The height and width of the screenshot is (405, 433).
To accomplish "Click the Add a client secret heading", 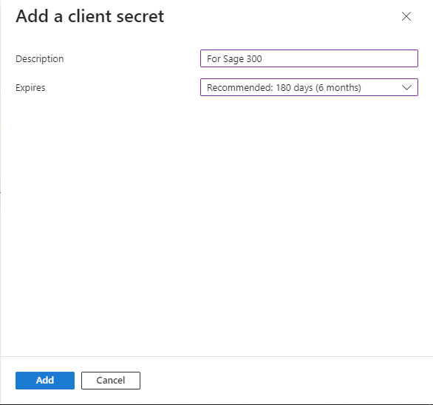I will pos(90,16).
